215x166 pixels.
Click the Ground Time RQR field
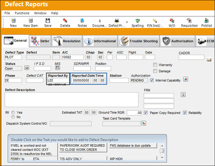point(134,113)
